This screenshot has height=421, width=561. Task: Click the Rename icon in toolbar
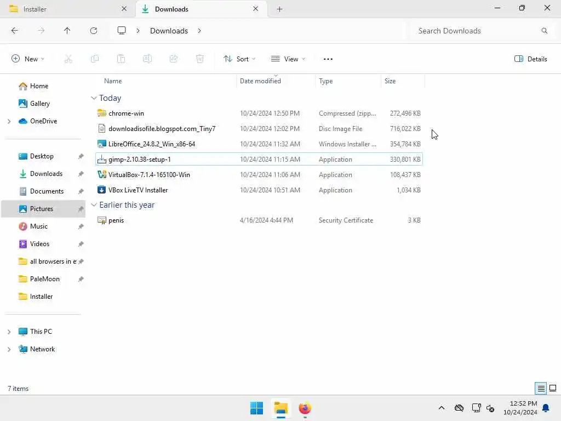(147, 59)
